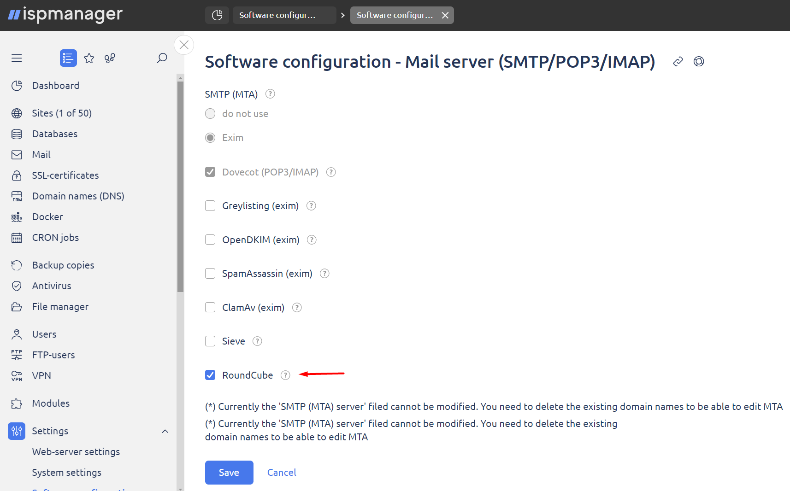The height and width of the screenshot is (491, 790).
Task: Select the 'do not use' radio button
Action: (210, 114)
